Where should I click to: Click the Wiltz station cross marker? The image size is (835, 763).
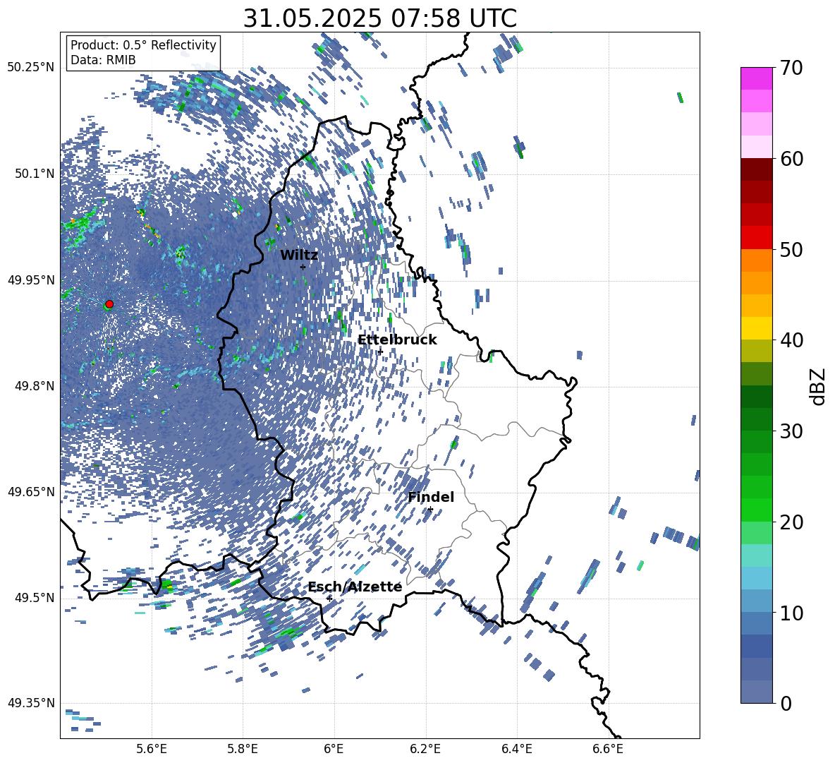(x=303, y=267)
